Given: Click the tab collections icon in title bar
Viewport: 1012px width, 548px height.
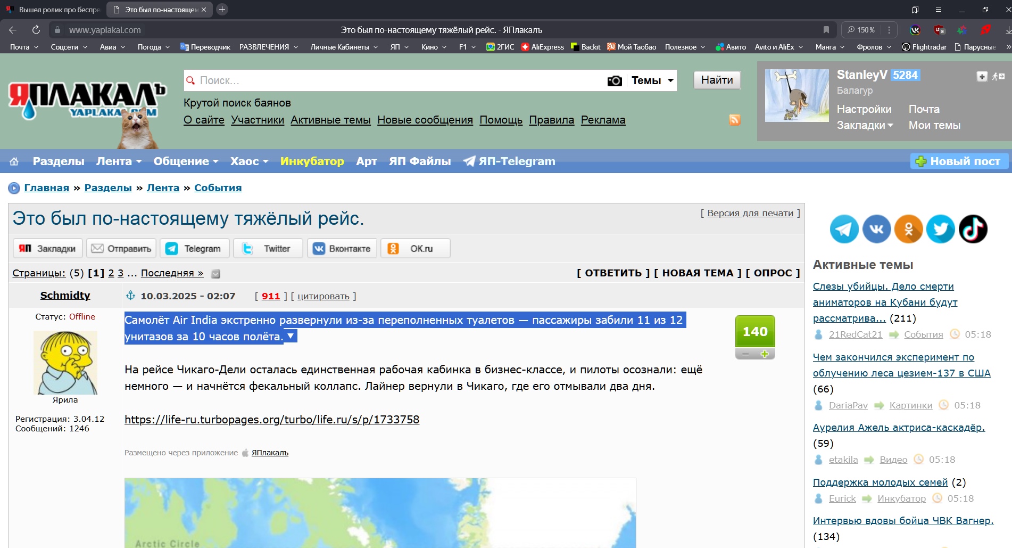Looking at the screenshot, I should (915, 10).
